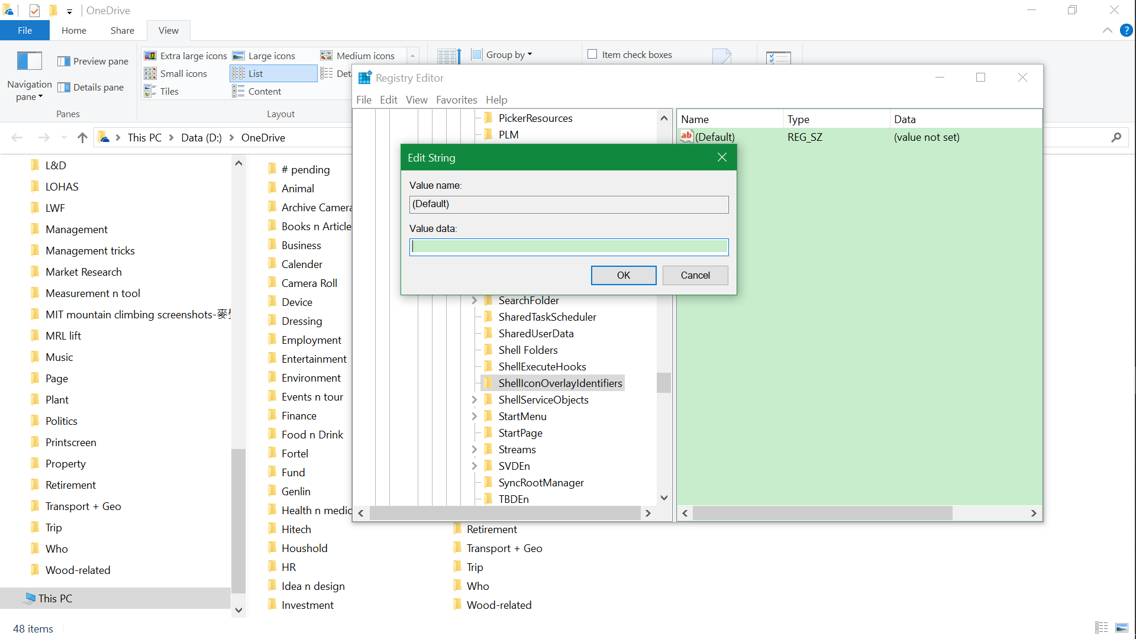Select the (Default) registry value icon

pos(686,137)
